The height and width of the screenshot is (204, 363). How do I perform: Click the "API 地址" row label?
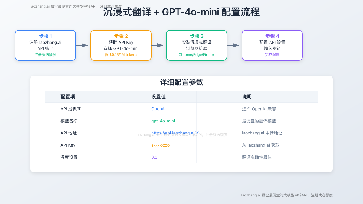tap(69, 133)
